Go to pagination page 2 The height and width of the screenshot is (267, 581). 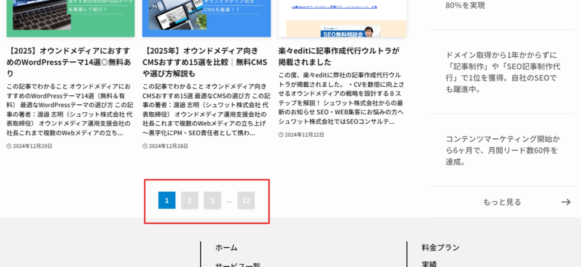pyautogui.click(x=190, y=200)
